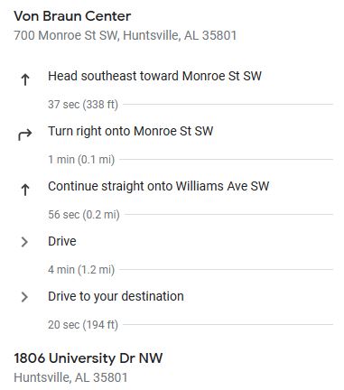Click Huntsville, AL 35801 under destination
Image resolution: width=344 pixels, height=390 pixels.
tap(70, 377)
